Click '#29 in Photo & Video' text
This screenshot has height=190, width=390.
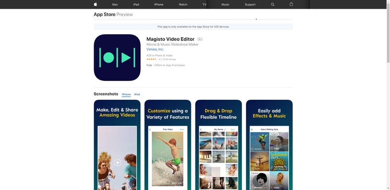[x=159, y=55]
